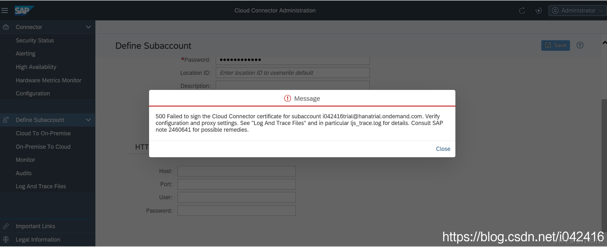Click the refresh icon in header
The width and height of the screenshot is (607, 247).
tap(522, 11)
